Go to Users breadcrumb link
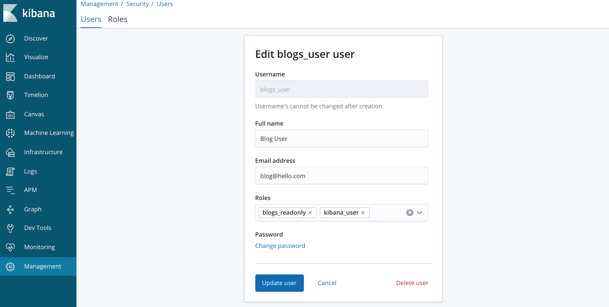 (x=165, y=4)
